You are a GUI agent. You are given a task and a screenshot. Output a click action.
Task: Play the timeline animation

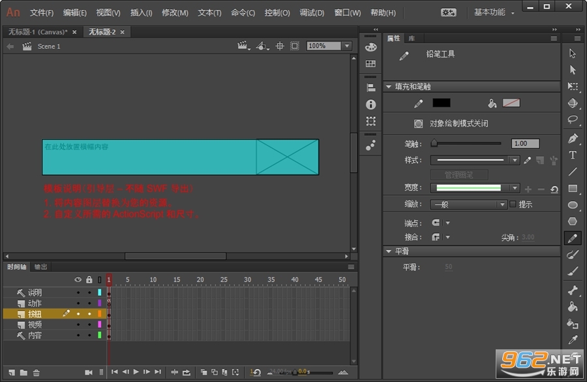(x=136, y=372)
